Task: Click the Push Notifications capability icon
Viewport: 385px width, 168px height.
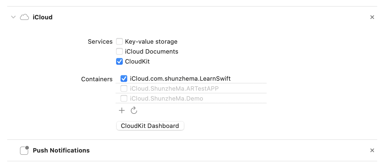Action: tap(24, 150)
